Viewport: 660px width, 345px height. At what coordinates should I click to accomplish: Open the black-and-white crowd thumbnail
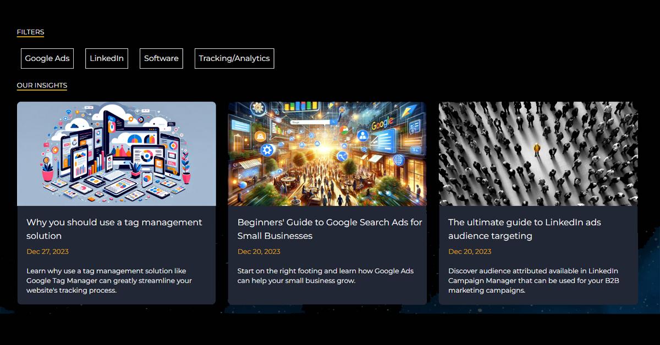click(x=538, y=154)
